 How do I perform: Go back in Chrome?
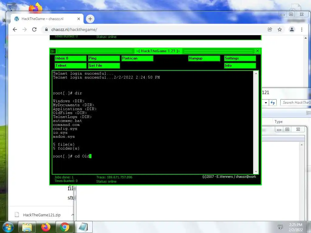pyautogui.click(x=15, y=29)
